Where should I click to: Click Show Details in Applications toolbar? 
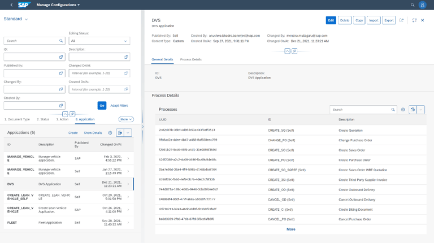(x=93, y=133)
